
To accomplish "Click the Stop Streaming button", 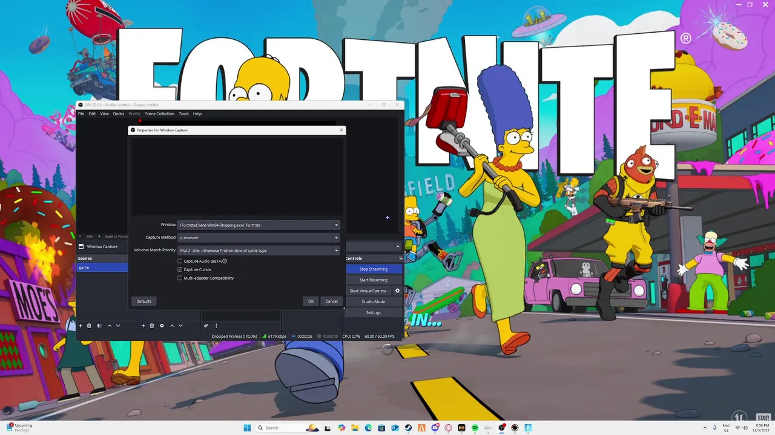I will click(x=374, y=269).
